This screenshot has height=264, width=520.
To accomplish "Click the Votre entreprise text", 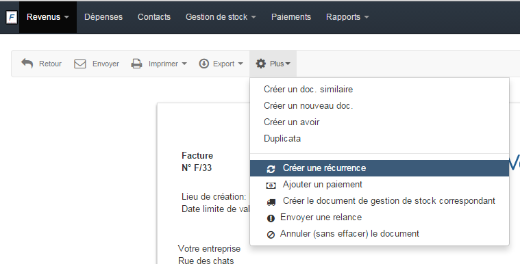I will tap(209, 248).
